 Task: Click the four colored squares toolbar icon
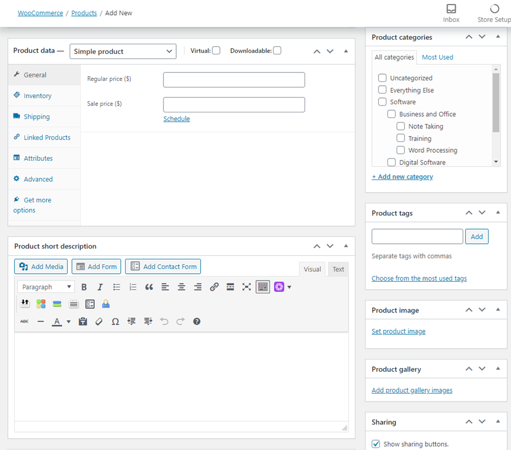pos(41,304)
